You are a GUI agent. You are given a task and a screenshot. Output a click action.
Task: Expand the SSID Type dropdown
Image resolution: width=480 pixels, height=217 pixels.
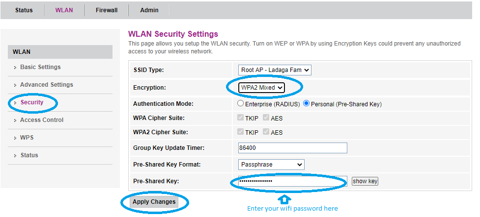coord(275,70)
